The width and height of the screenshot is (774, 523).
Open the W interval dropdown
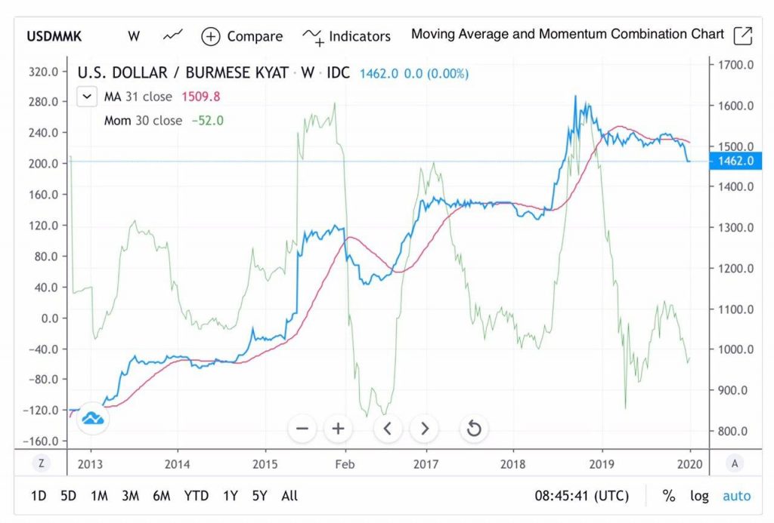134,36
